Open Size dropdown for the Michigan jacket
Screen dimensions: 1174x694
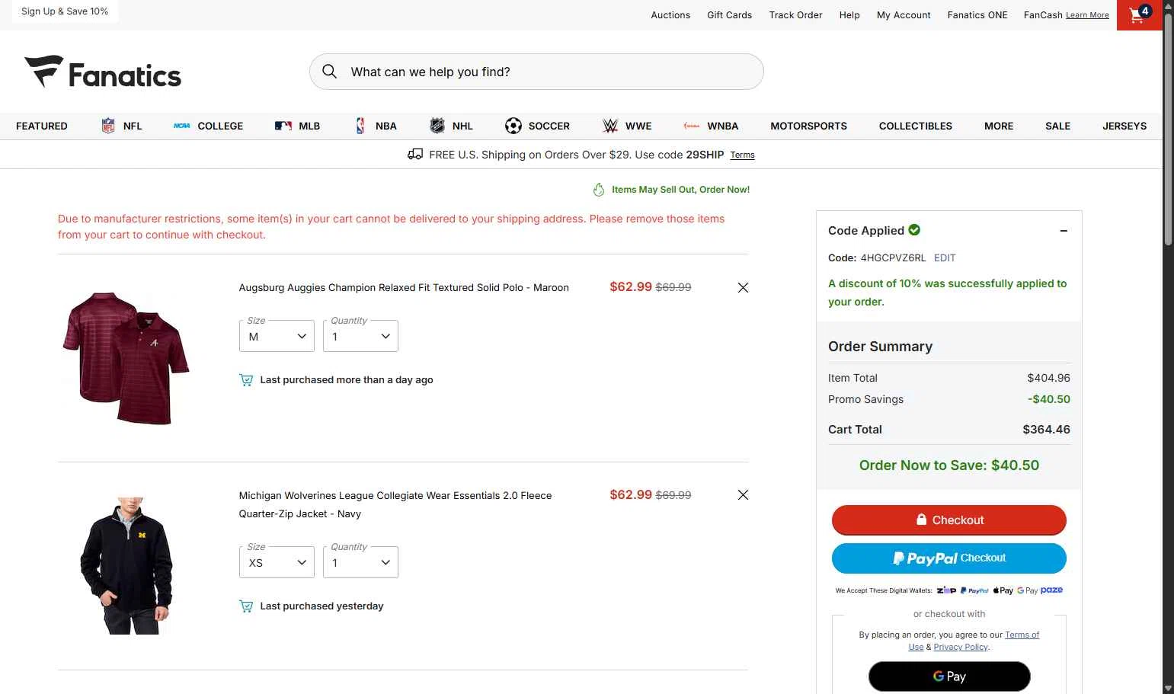[277, 562]
